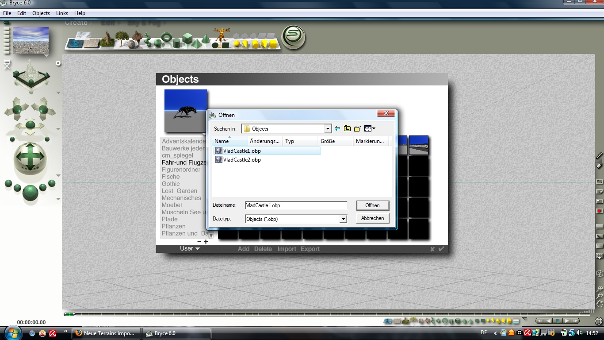Click the sky preview thumbnail at top left
The image size is (604, 340).
[31, 40]
